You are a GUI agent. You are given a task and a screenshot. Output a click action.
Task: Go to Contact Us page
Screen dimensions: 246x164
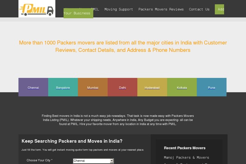[x=199, y=9]
